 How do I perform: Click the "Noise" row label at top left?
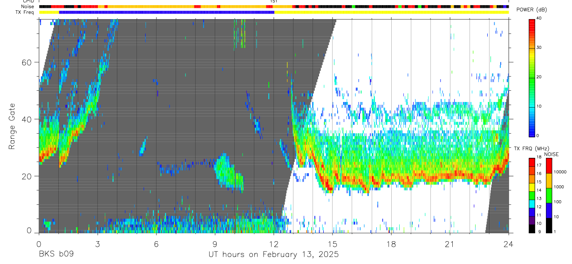(x=28, y=7)
